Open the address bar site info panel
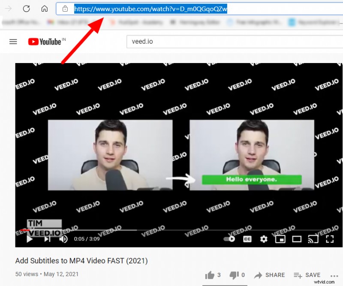Image resolution: width=343 pixels, height=286 pixels. pos(65,9)
